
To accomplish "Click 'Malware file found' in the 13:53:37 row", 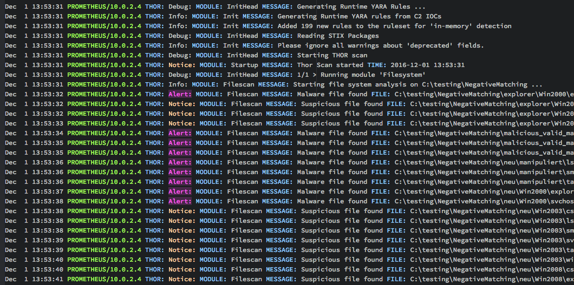I will click(332, 191).
